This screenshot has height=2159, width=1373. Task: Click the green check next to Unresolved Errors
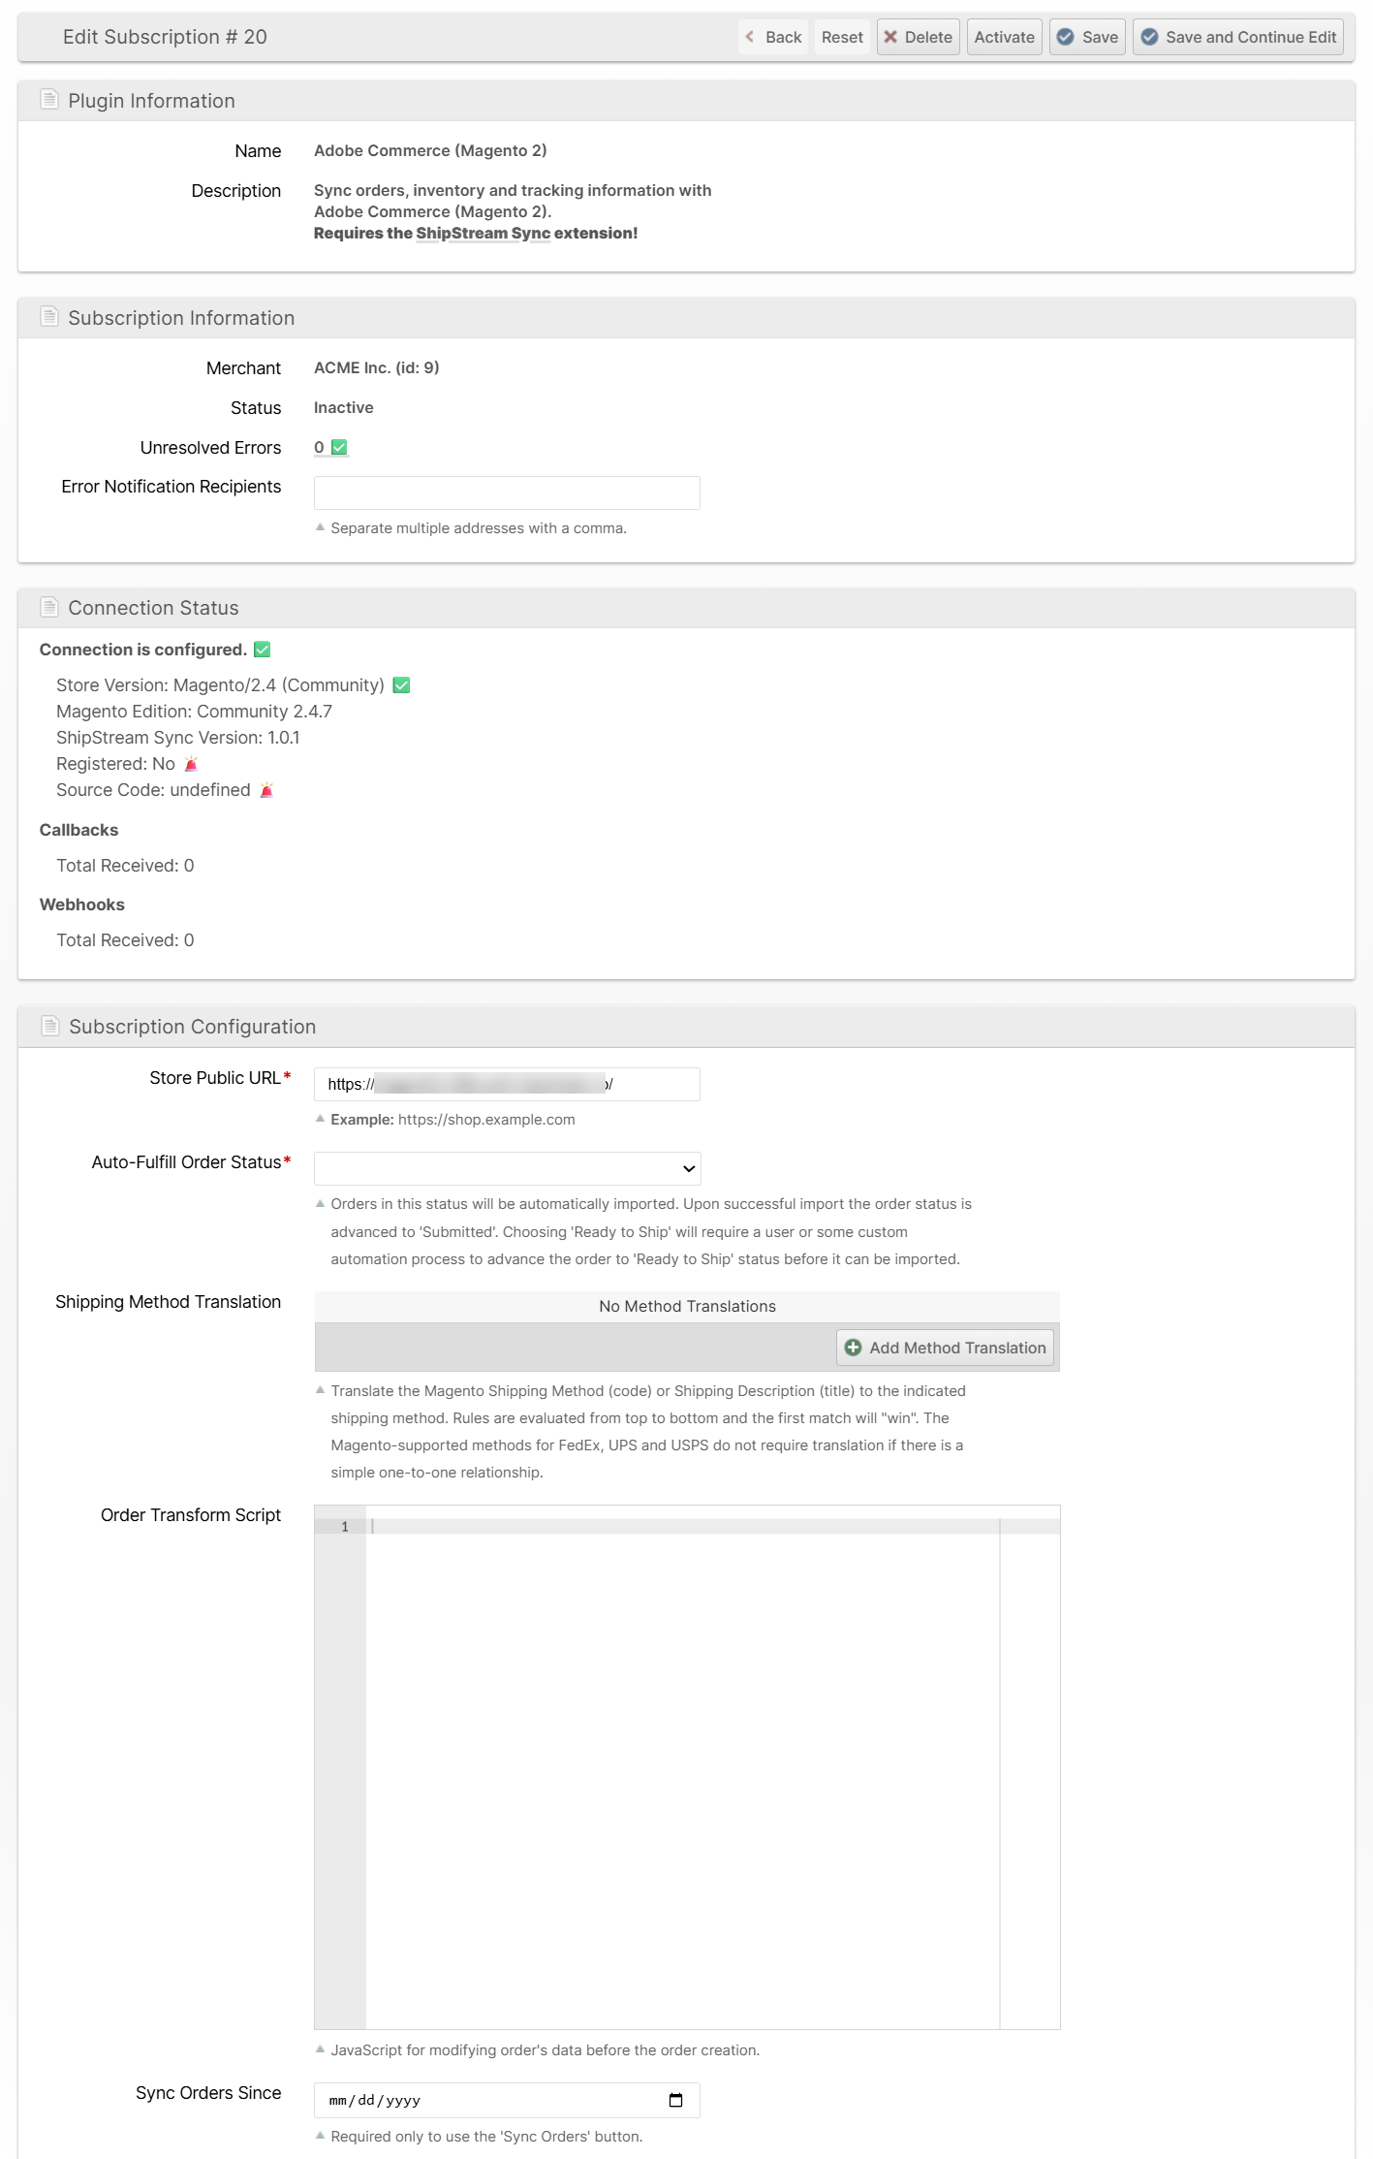pyautogui.click(x=339, y=447)
